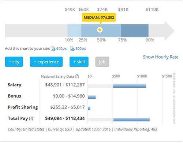Click the lightest blue 10%-25% percentile segment
Image resolution: width=183 pixels, height=143 pixels.
(x=74, y=31)
